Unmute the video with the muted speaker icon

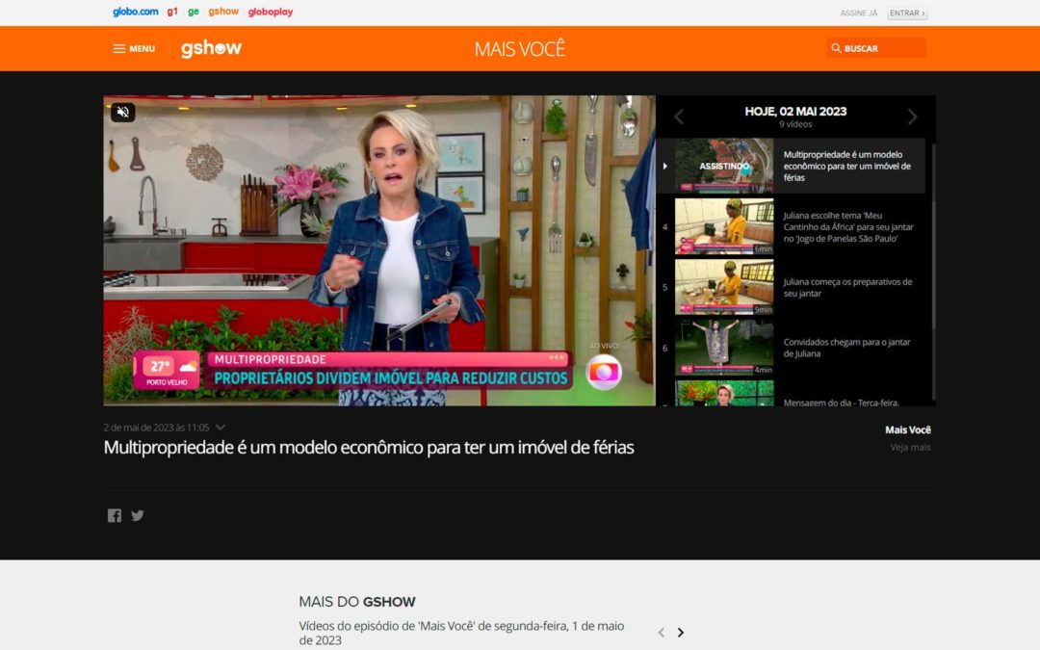[x=122, y=112]
